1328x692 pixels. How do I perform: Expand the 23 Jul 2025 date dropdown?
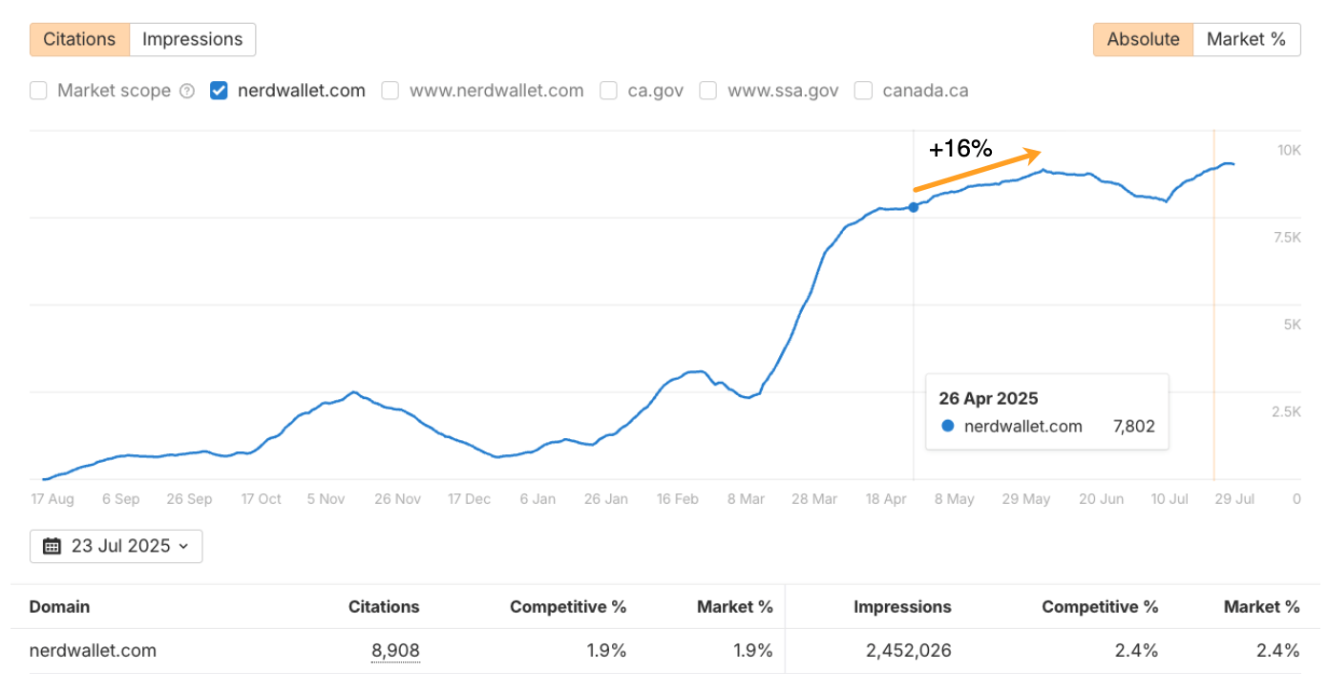pyautogui.click(x=116, y=545)
